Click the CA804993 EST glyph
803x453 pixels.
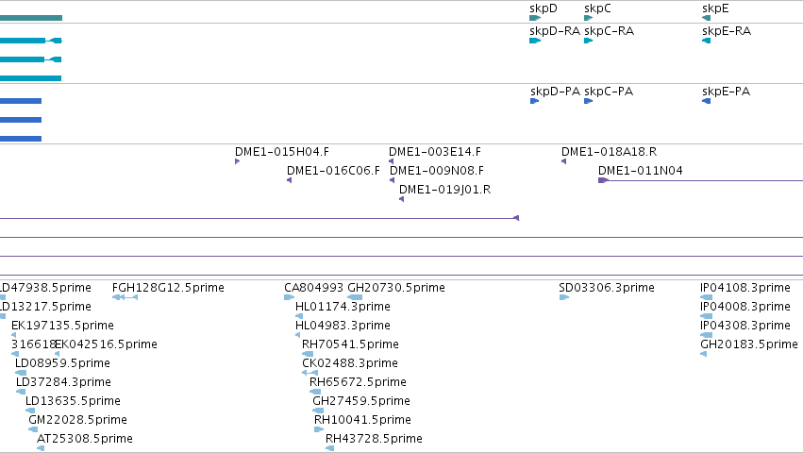[289, 297]
